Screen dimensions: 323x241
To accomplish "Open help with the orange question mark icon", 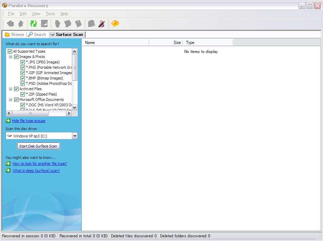I will [115, 23].
